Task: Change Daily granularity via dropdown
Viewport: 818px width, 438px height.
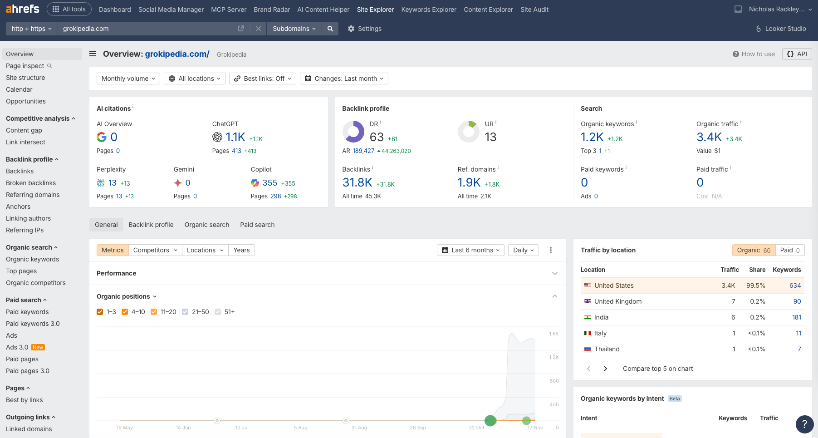Action: (x=523, y=250)
